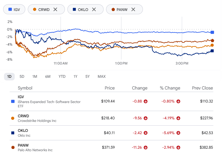222x153 pixels.
Task: Open the PANW symbol in the table
Action: click(23, 145)
